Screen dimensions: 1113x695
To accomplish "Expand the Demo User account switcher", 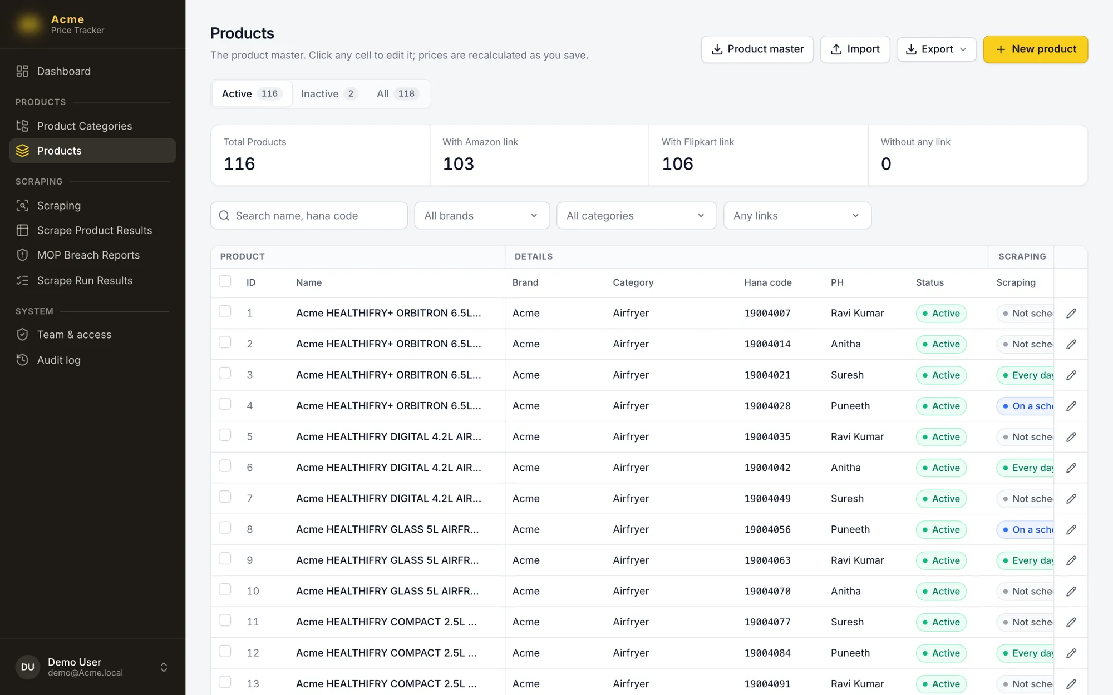I will 164,667.
